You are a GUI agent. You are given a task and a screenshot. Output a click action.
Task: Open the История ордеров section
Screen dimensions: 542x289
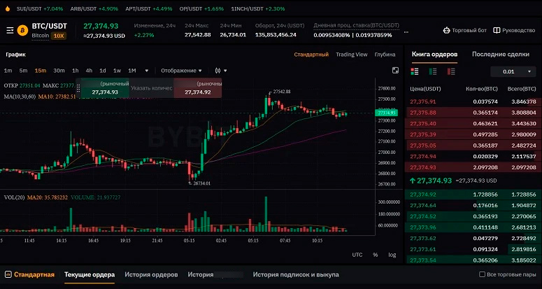(151, 275)
